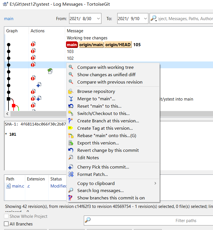Select Show branches this commit is on
This screenshot has height=230, width=213.
(113, 198)
